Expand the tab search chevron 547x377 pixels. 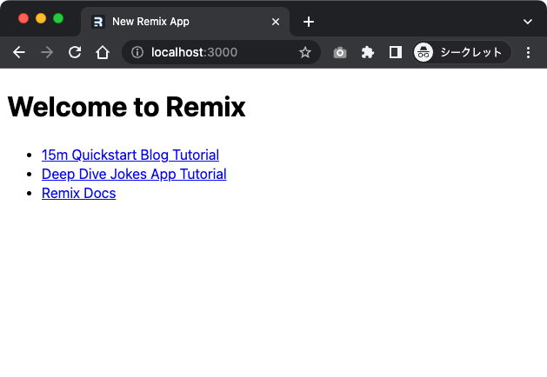click(x=527, y=21)
